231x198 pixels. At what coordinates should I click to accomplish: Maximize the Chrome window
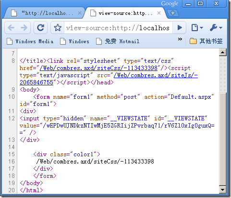(200, 4)
